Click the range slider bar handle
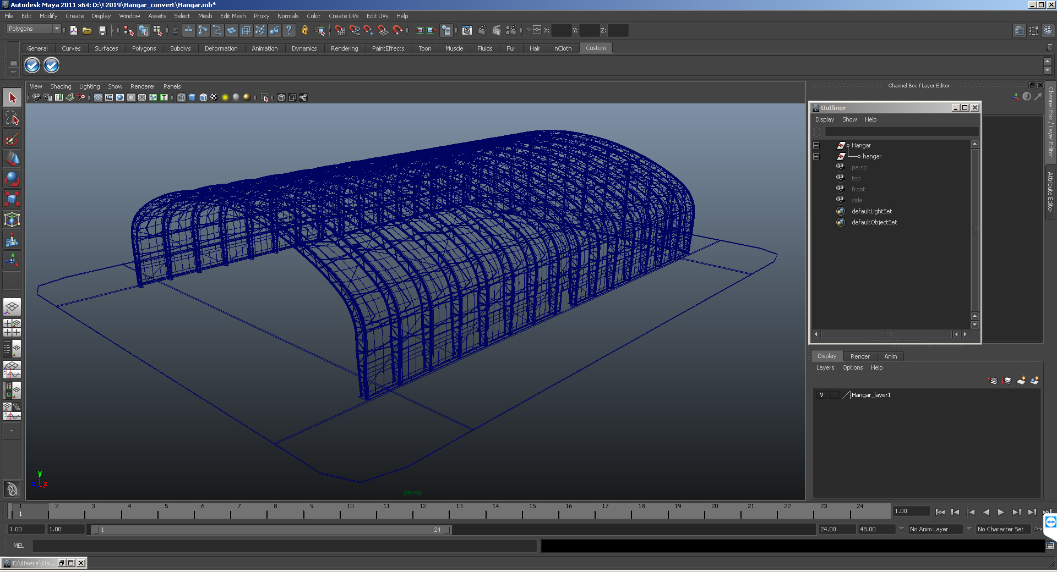 coord(271,530)
